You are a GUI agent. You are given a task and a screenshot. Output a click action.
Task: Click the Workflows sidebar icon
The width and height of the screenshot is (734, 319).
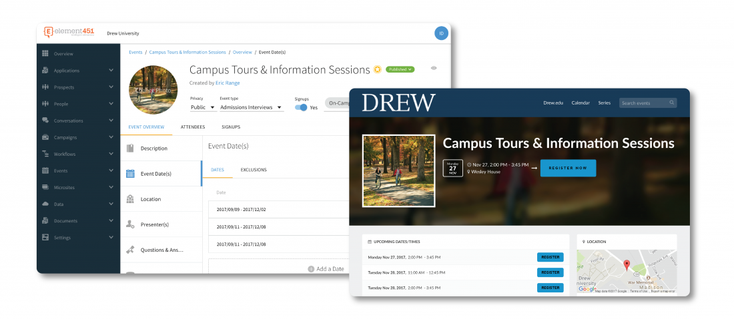pyautogui.click(x=45, y=154)
